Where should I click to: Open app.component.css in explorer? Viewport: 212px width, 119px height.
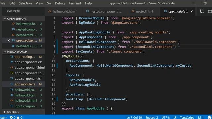24,62
